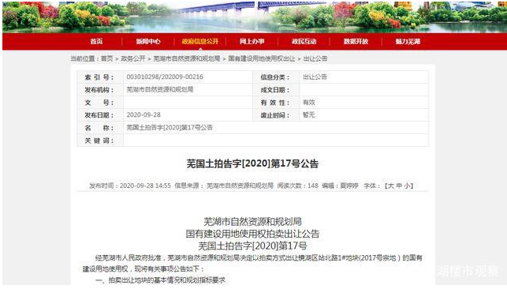Click the 出让公告 category value in table
The width and height of the screenshot is (507, 289).
[315, 77]
